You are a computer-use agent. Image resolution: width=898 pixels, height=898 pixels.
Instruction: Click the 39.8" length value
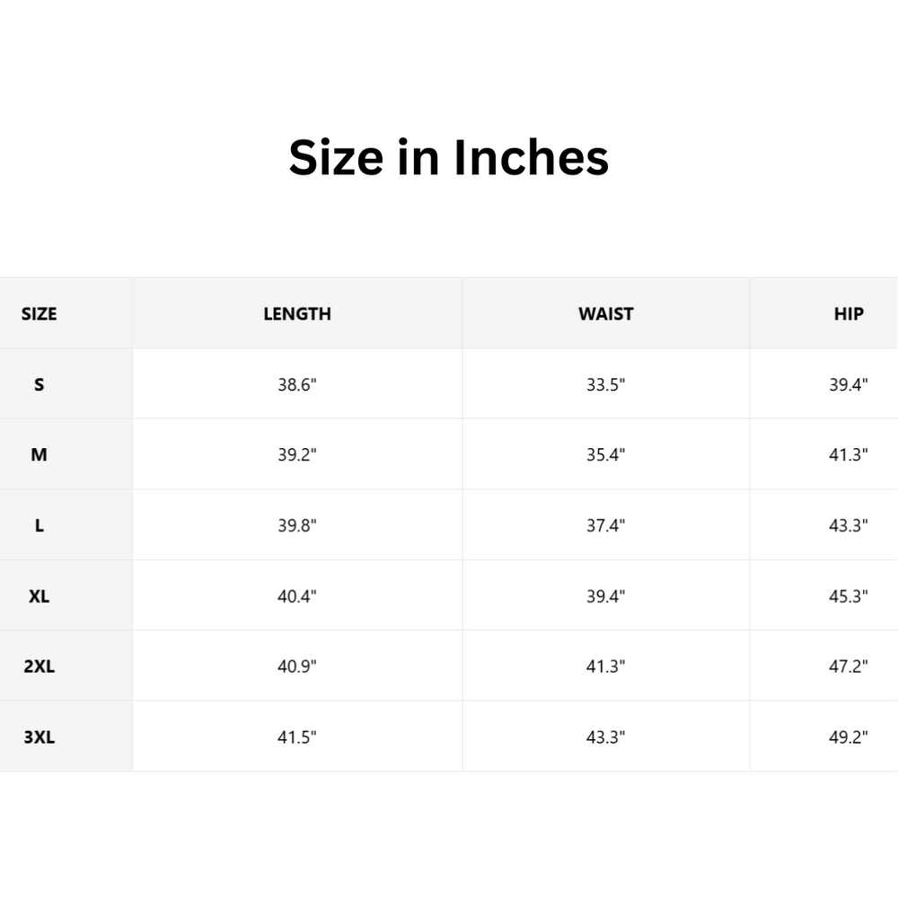pyautogui.click(x=297, y=525)
